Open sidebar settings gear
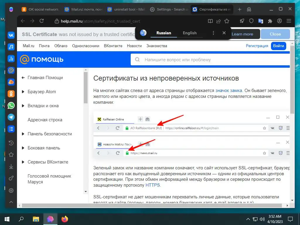Viewport: 300px width, 225px height. 11,190
